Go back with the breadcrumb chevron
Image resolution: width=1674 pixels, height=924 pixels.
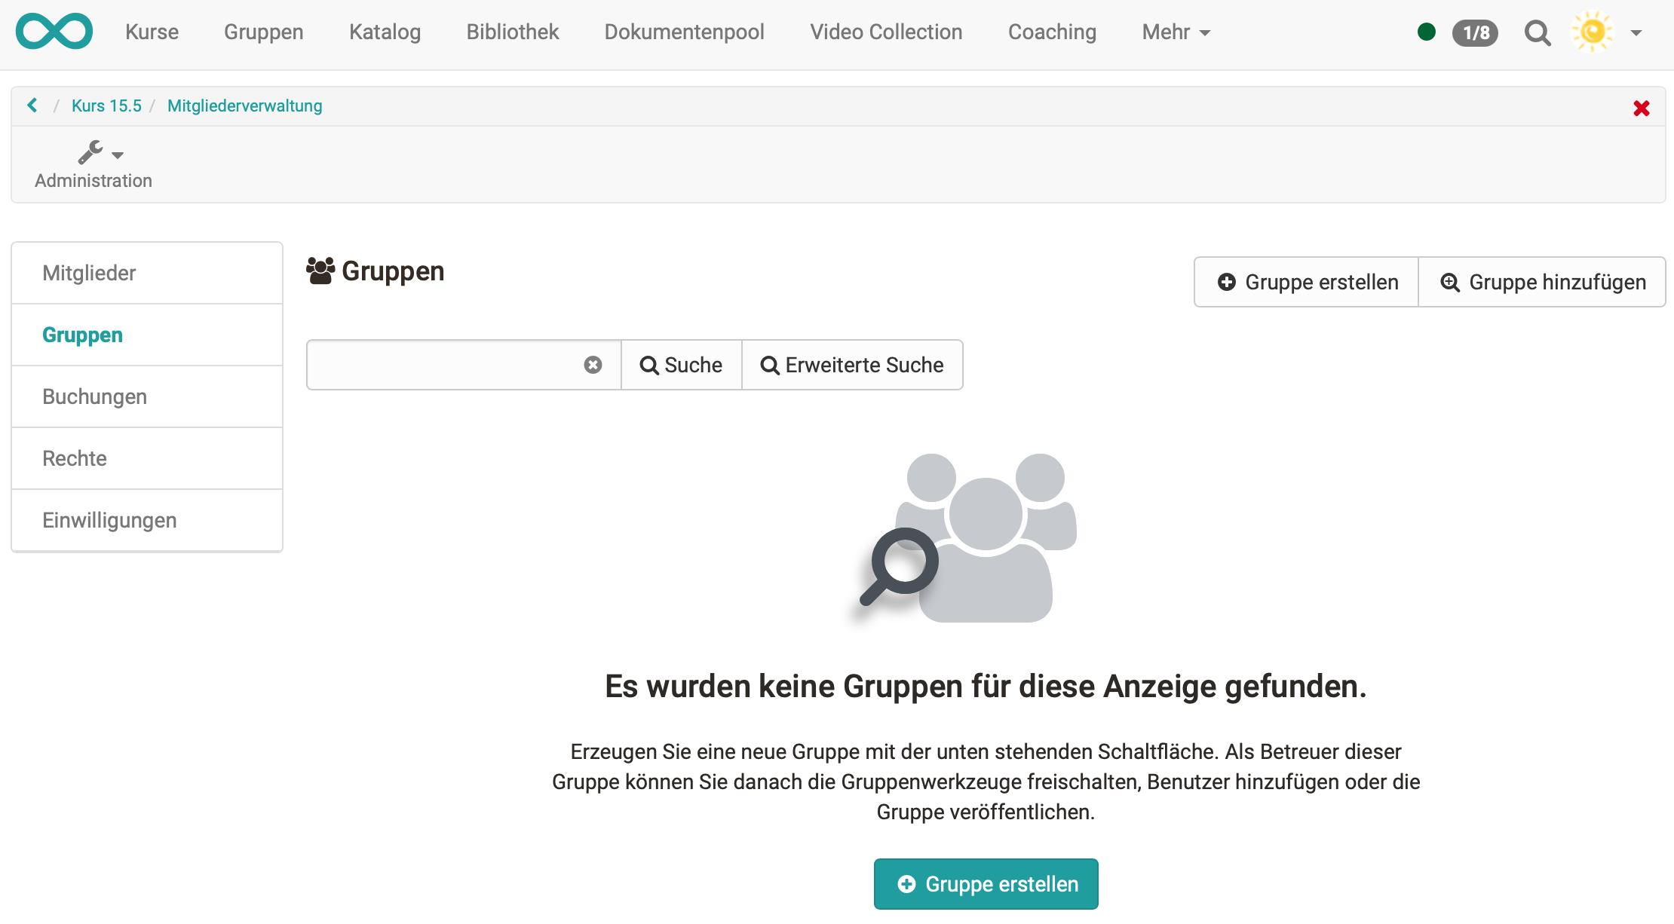coord(32,106)
